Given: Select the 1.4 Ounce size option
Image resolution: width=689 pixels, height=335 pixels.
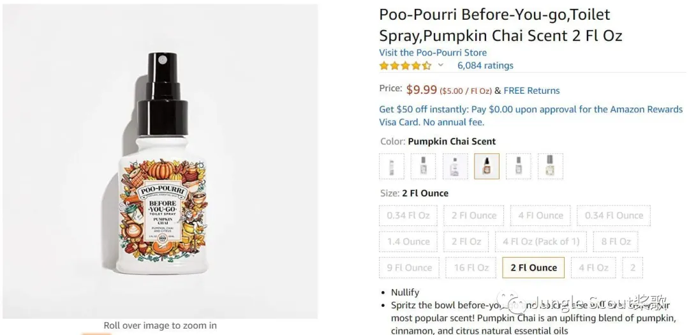Looking at the screenshot, I should coord(408,242).
